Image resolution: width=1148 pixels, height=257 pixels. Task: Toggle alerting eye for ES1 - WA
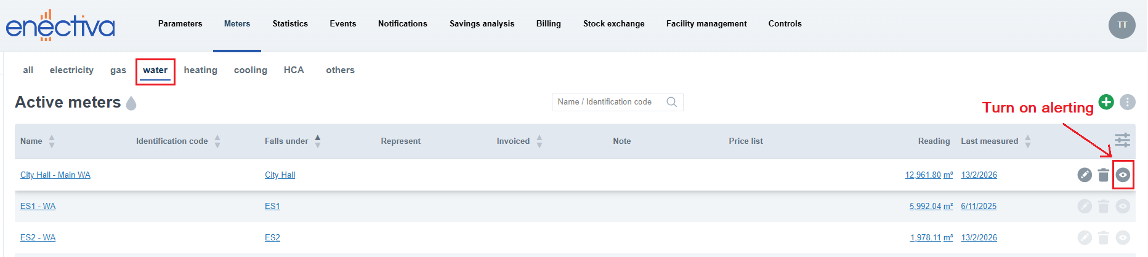tap(1123, 207)
